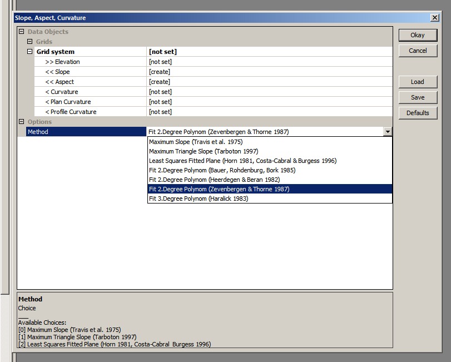Click the bold Method title in description
Screen dimensions: 451x362
[x=30, y=299]
